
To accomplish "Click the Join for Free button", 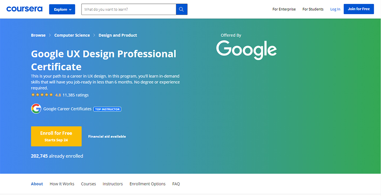I will (x=359, y=9).
